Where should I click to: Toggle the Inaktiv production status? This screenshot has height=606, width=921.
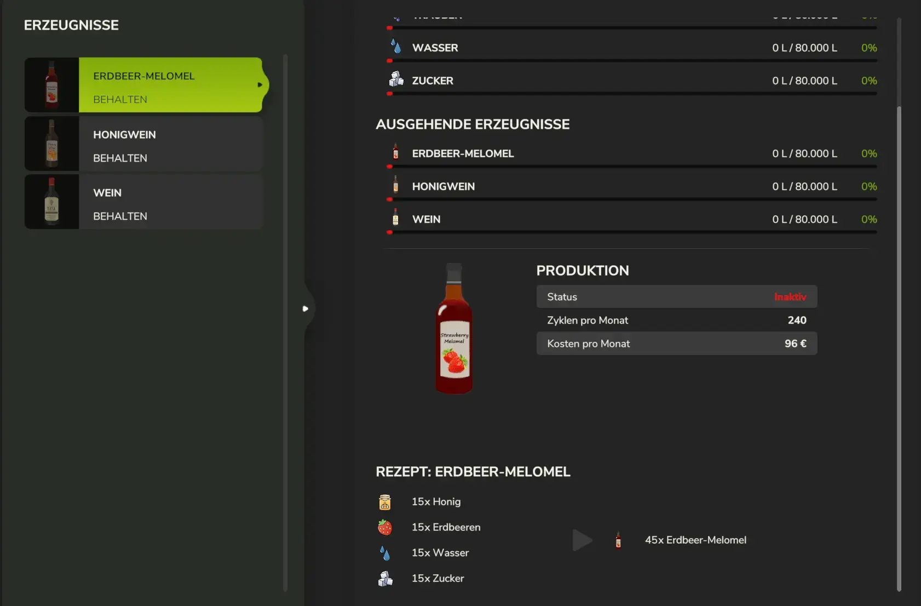click(x=790, y=297)
